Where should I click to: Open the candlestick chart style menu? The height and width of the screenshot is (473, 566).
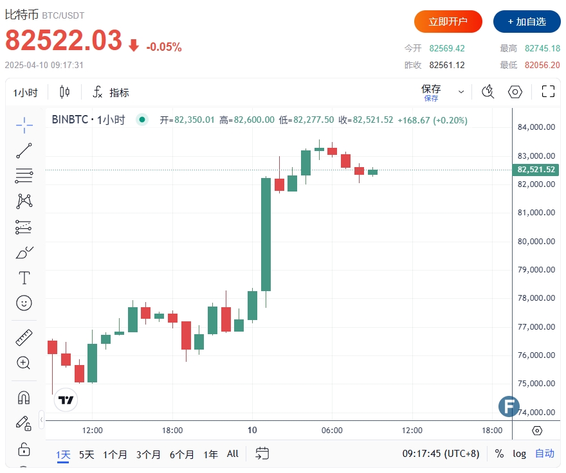[64, 92]
